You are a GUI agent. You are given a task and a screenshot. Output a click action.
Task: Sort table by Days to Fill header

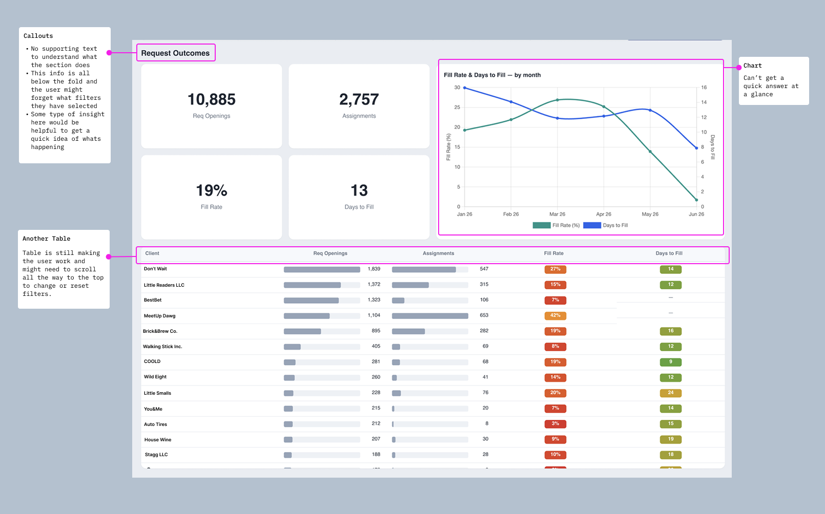tap(669, 253)
